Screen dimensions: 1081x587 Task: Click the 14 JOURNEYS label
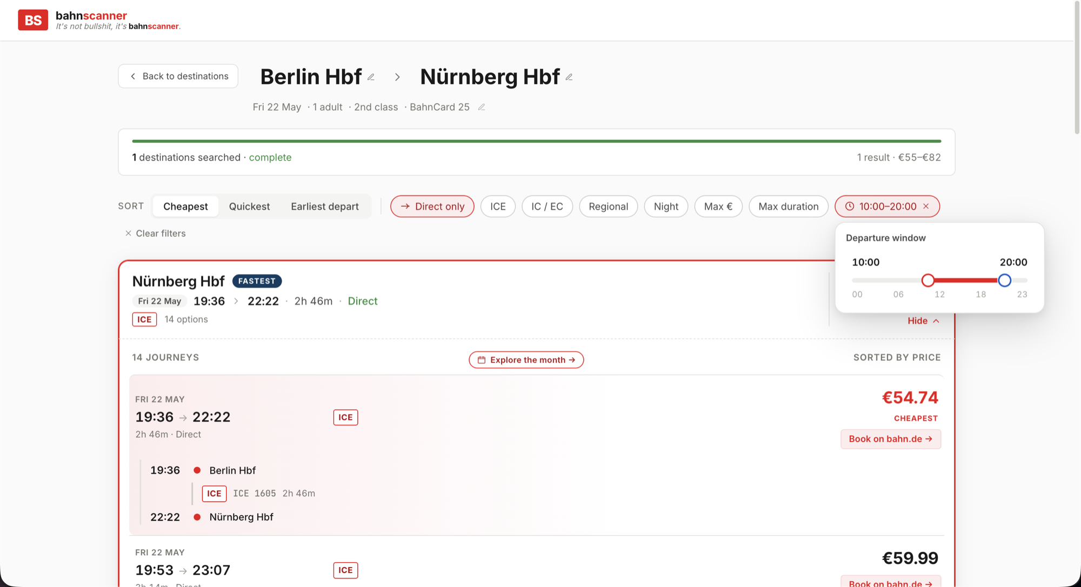(x=165, y=357)
